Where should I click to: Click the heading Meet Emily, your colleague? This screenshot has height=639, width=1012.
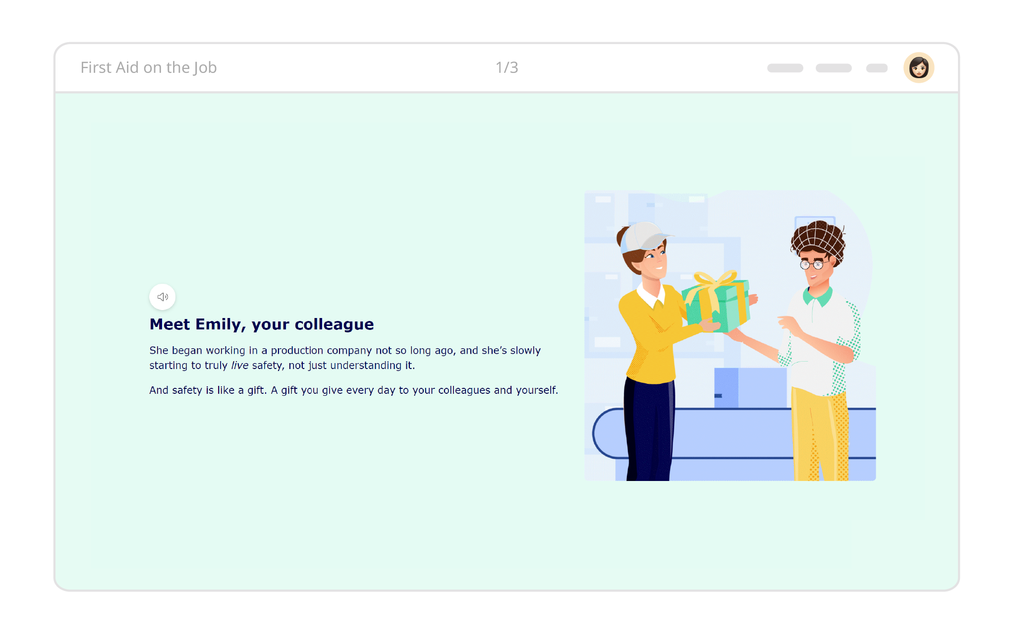(261, 324)
